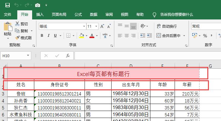Open the 字体 dialog launcher
221x121 pixels.
112,46
